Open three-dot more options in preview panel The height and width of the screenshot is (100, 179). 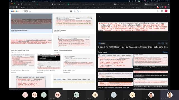pyautogui.click(x=166, y=43)
